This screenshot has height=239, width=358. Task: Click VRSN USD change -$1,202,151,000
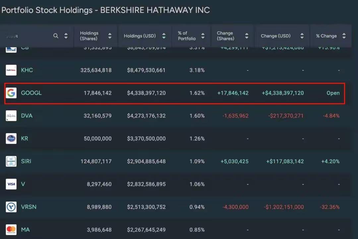click(x=284, y=207)
